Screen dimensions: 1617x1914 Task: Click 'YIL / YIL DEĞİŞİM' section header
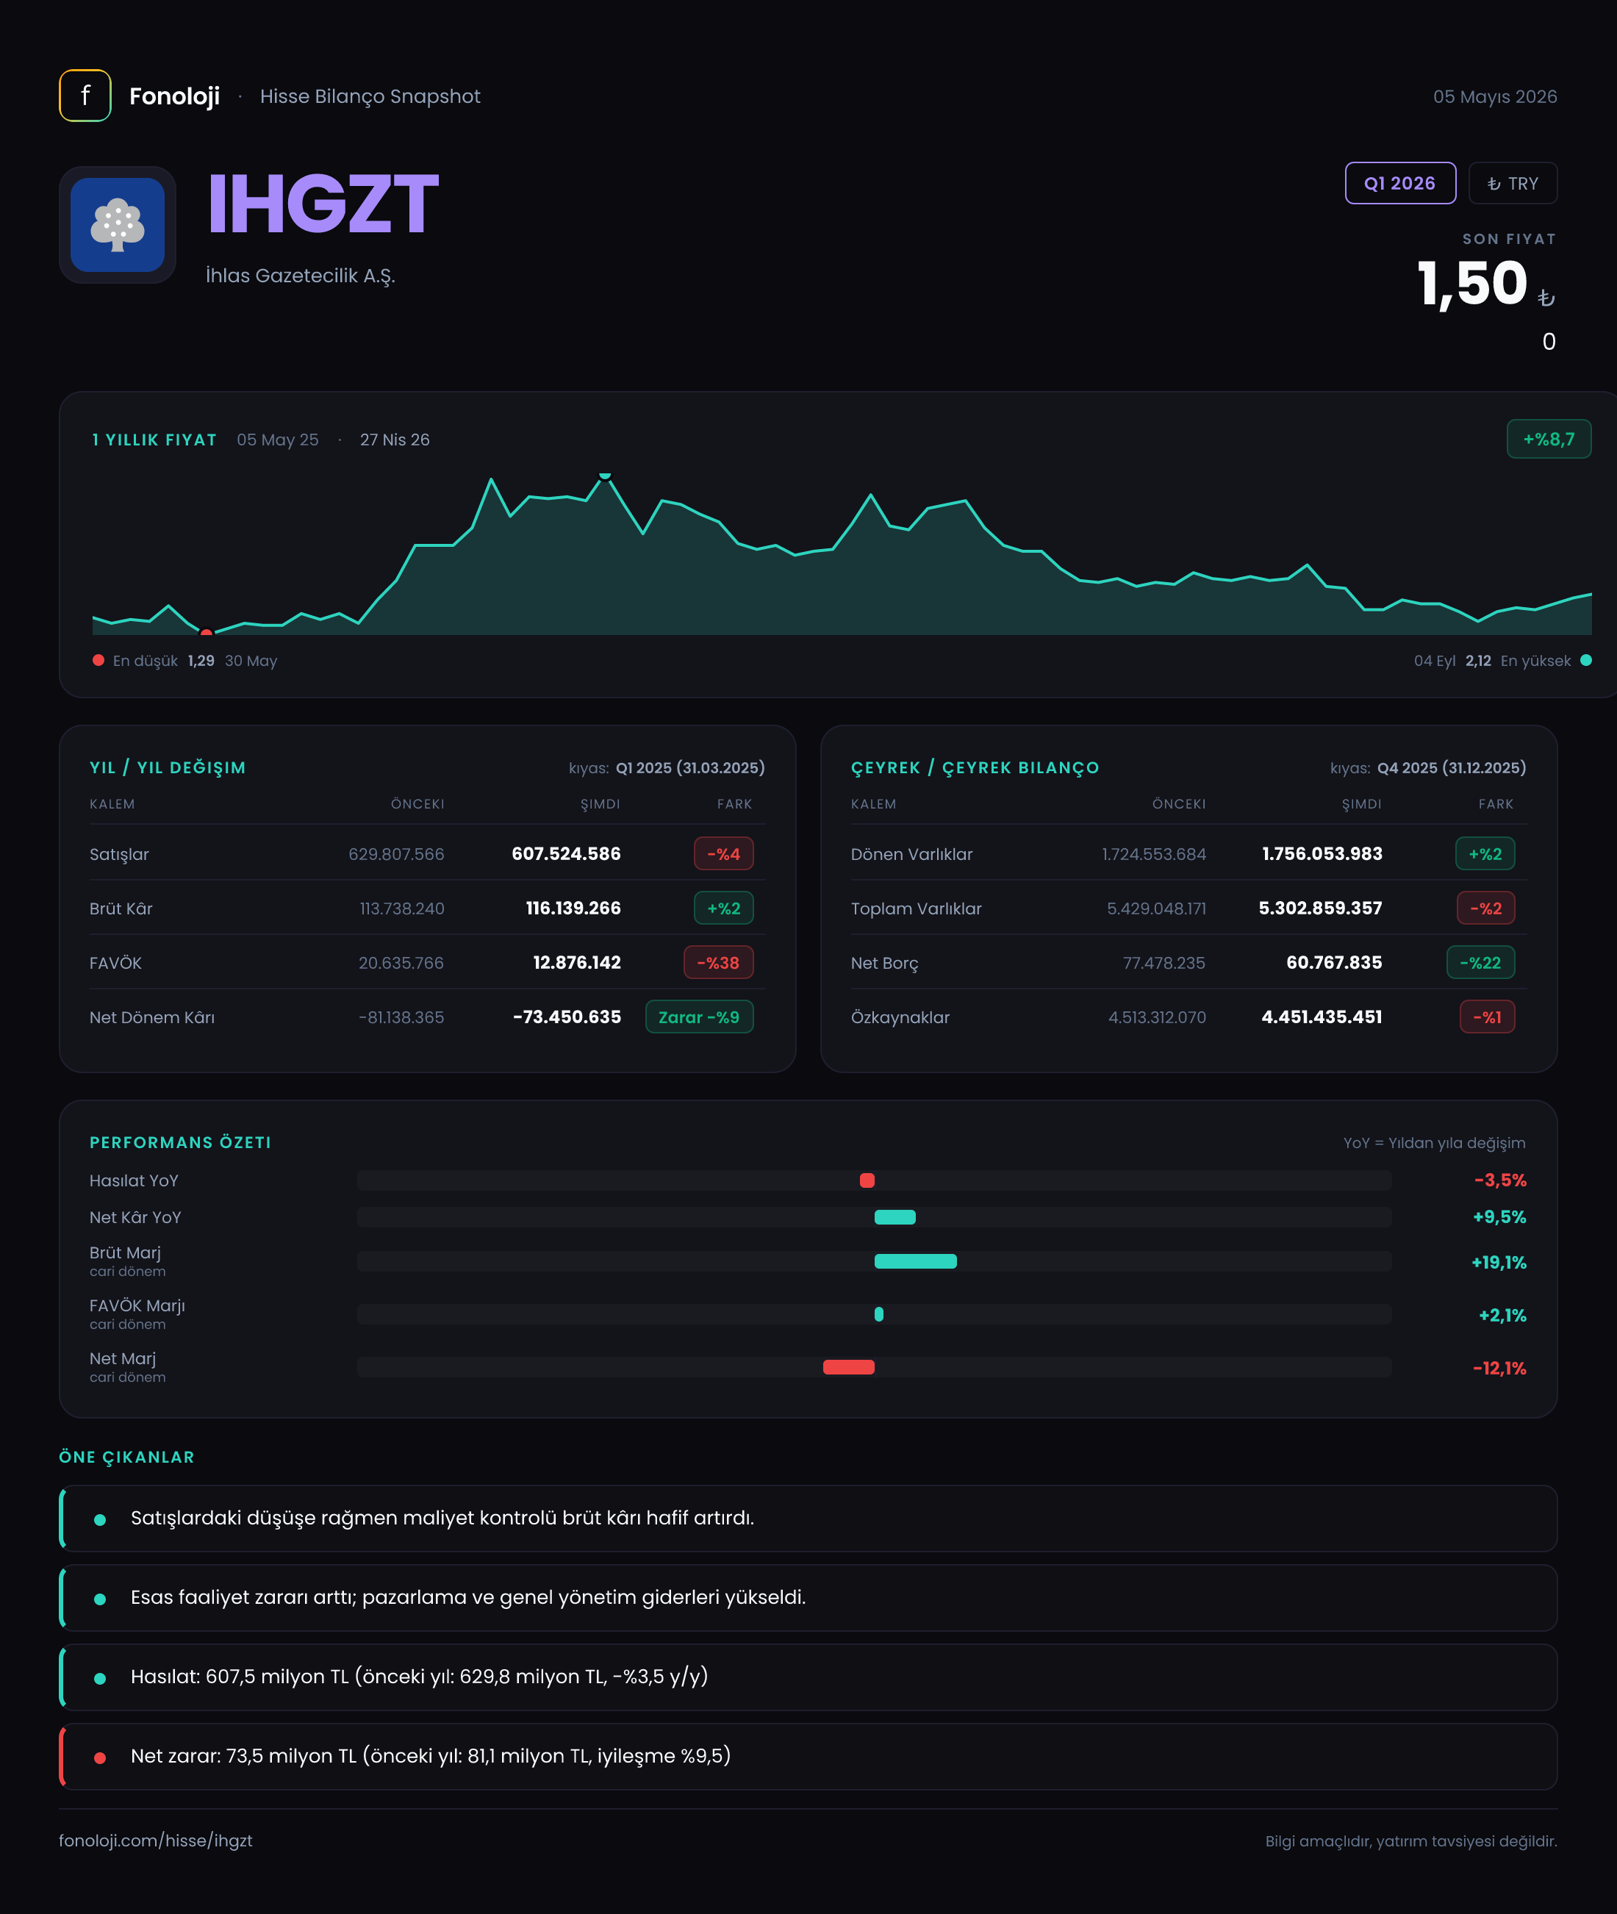[168, 767]
